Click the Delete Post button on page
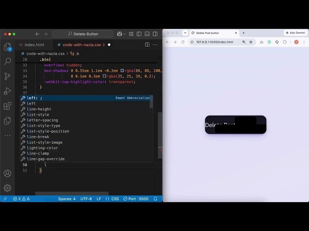This screenshot has height=231, width=309. (x=236, y=125)
